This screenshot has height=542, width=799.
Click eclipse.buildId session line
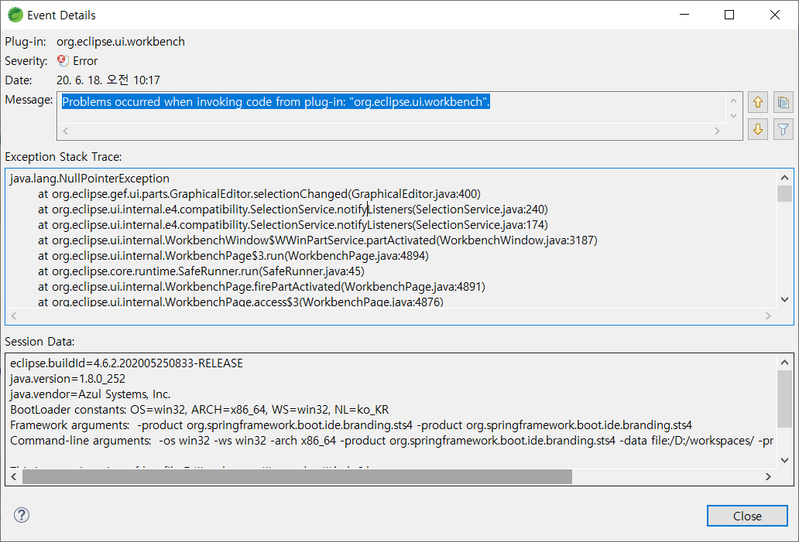tap(126, 363)
